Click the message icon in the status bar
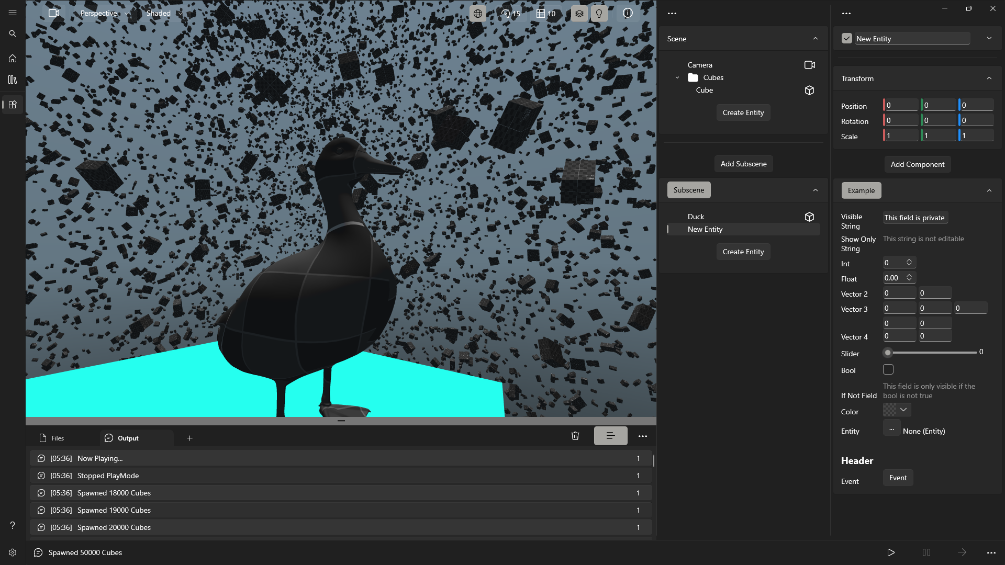 (x=38, y=552)
